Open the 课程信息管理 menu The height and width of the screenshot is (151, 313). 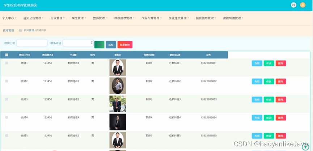click(x=124, y=18)
